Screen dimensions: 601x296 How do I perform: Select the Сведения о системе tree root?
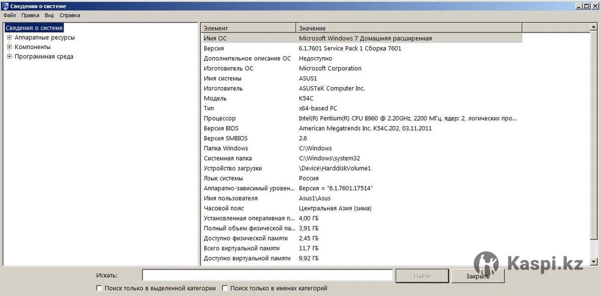(34, 28)
